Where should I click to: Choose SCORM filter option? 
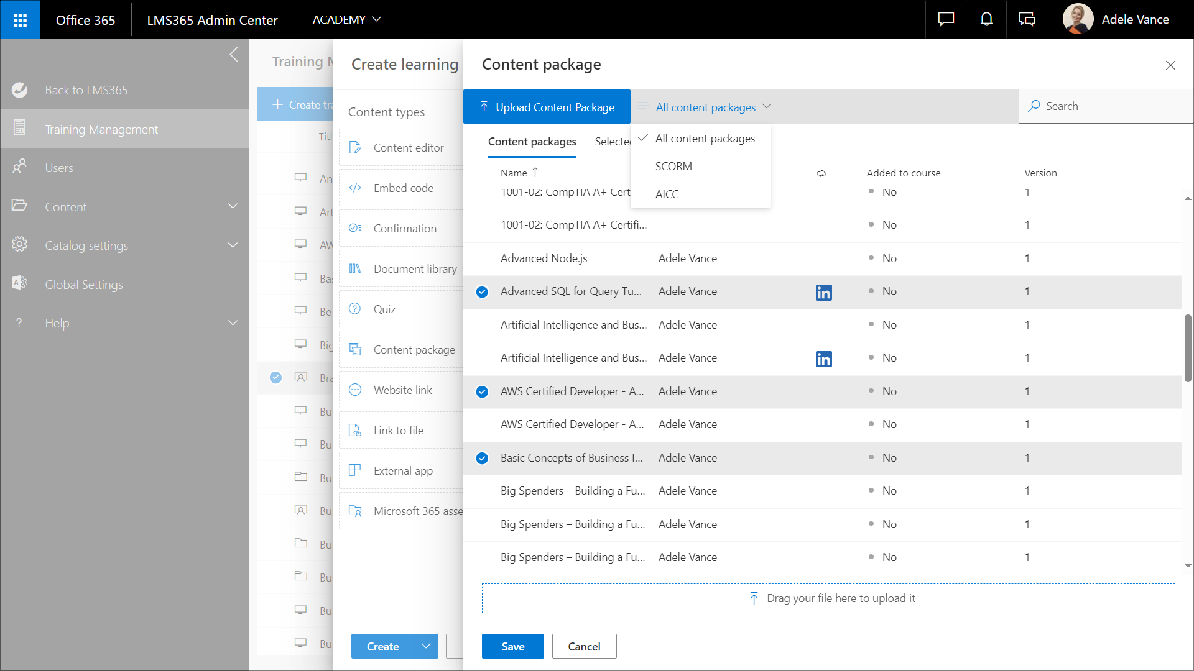pyautogui.click(x=700, y=167)
